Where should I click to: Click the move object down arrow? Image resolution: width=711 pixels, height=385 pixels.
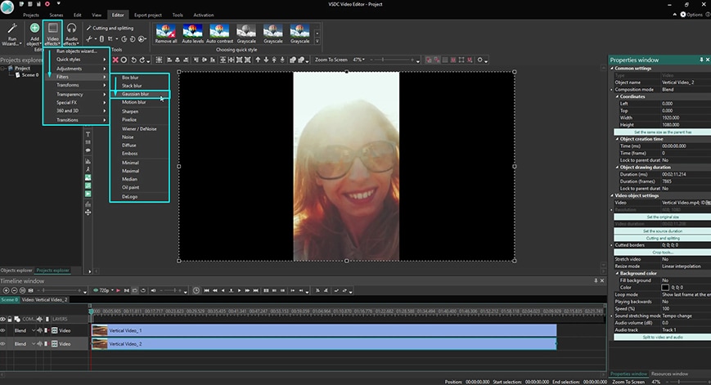pos(266,60)
